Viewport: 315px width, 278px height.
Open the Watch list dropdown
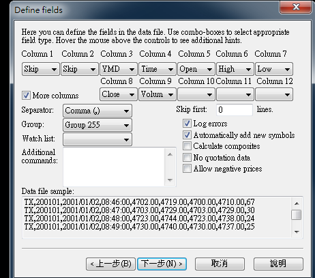click(97, 139)
